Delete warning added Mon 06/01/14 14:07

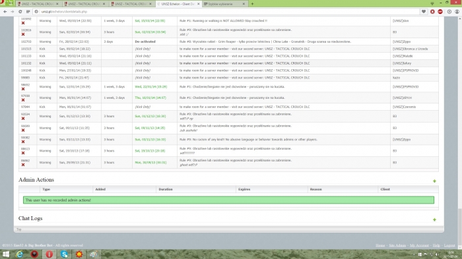point(23,100)
